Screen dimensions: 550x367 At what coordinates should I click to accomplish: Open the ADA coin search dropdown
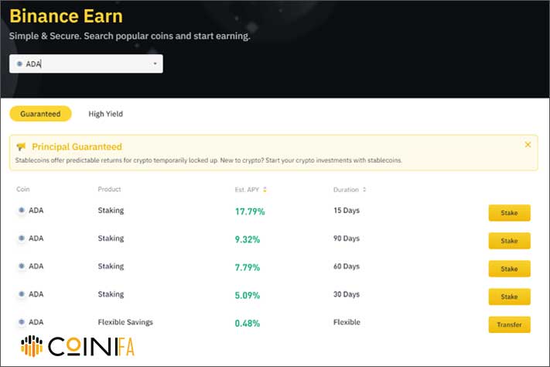(x=86, y=63)
